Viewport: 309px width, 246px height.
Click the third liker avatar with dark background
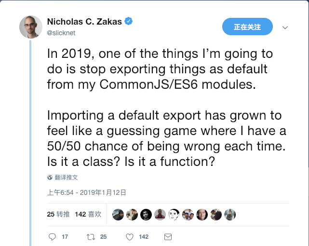click(x=146, y=215)
